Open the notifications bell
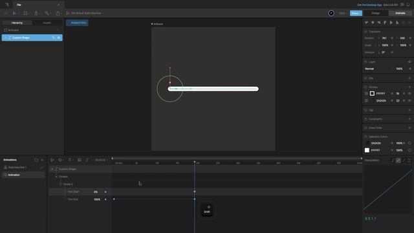 coord(408,5)
